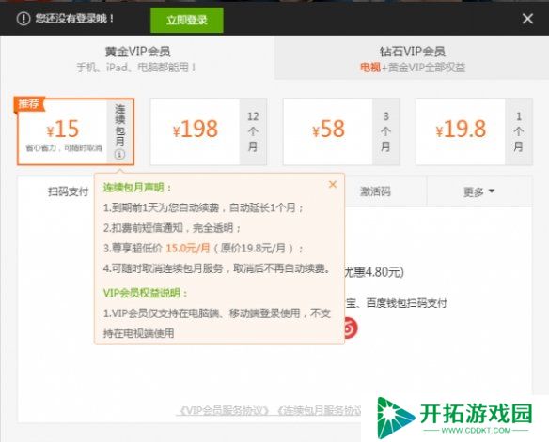
Task: Expand the 更多 payment options dropdown
Action: pyautogui.click(x=479, y=191)
